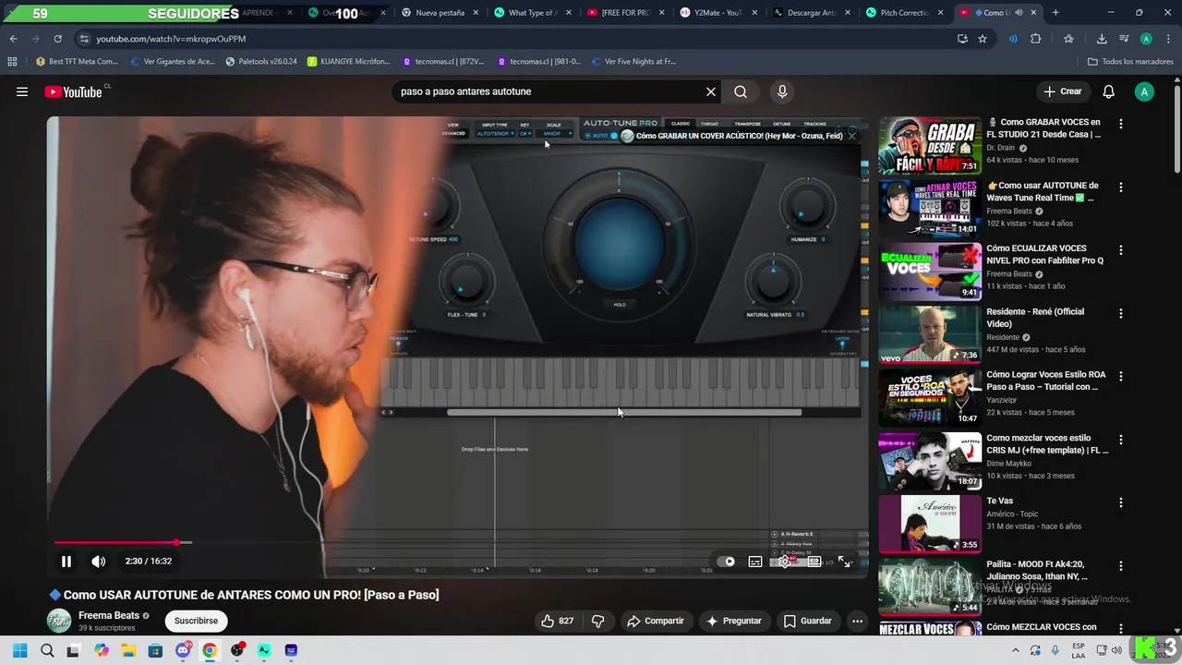Open menu for 'Te Vas' video
The height and width of the screenshot is (665, 1182).
click(1121, 502)
